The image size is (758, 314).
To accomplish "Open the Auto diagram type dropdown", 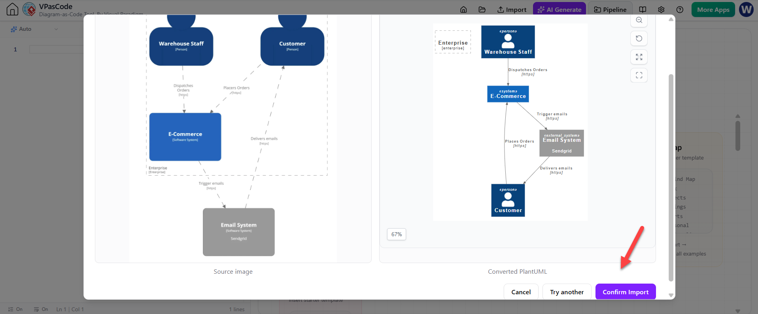I will point(34,29).
